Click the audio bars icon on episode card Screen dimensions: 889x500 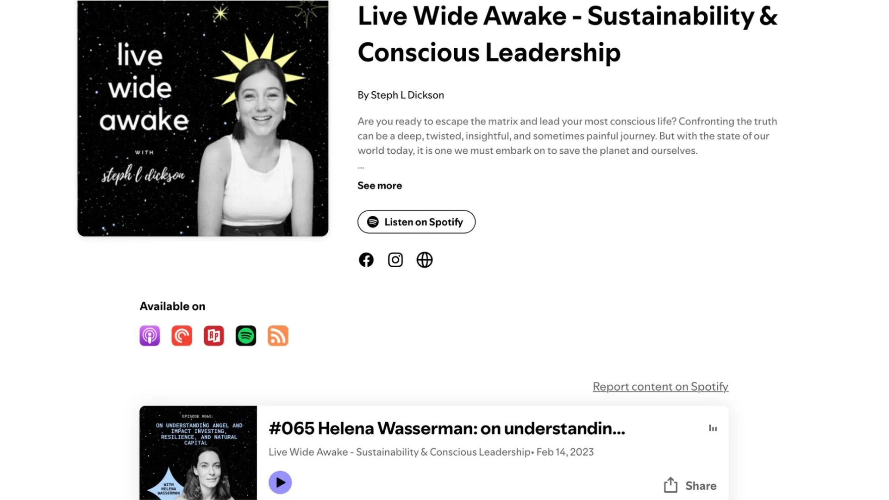click(x=713, y=428)
